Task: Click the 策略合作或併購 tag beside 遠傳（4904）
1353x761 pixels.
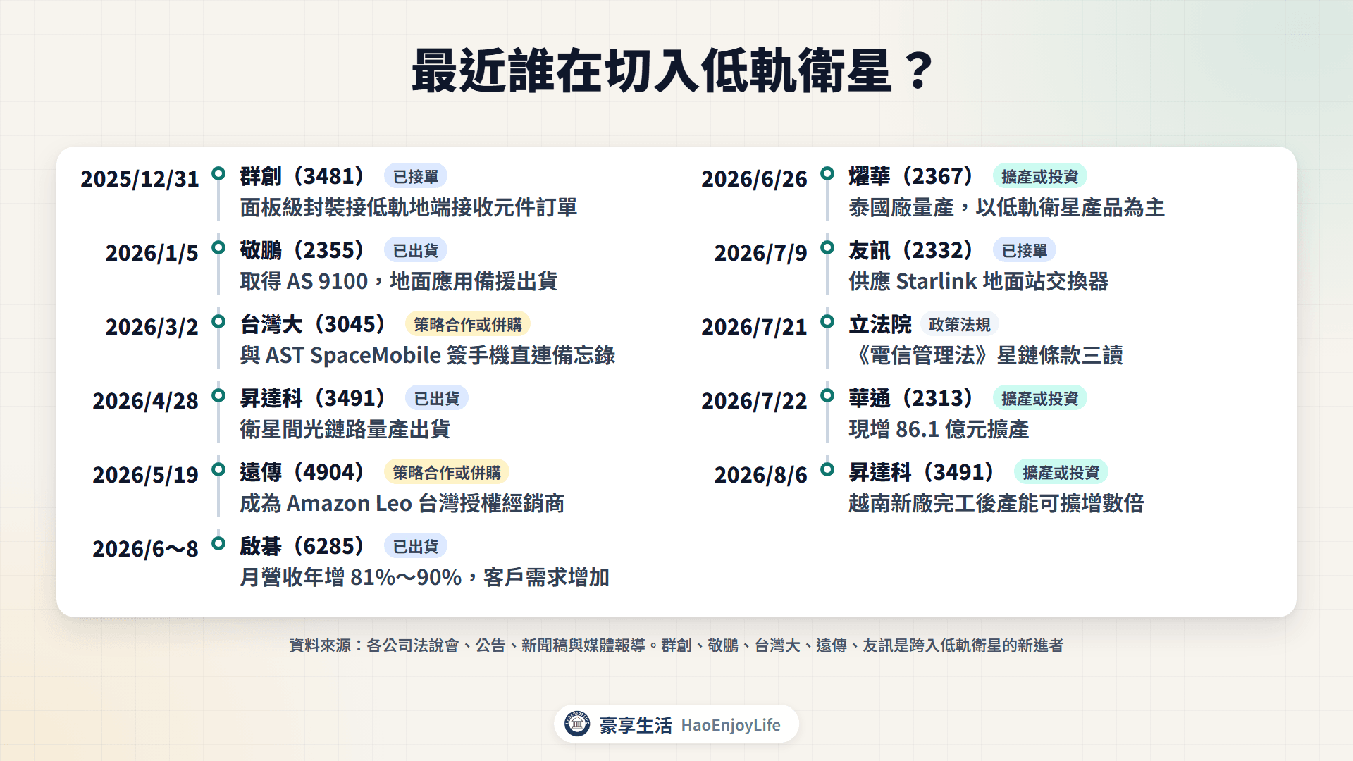Action: pos(447,472)
